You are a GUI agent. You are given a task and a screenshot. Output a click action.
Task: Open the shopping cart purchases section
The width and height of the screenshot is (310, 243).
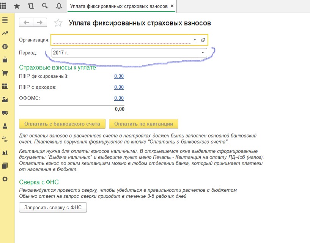coord(5,73)
